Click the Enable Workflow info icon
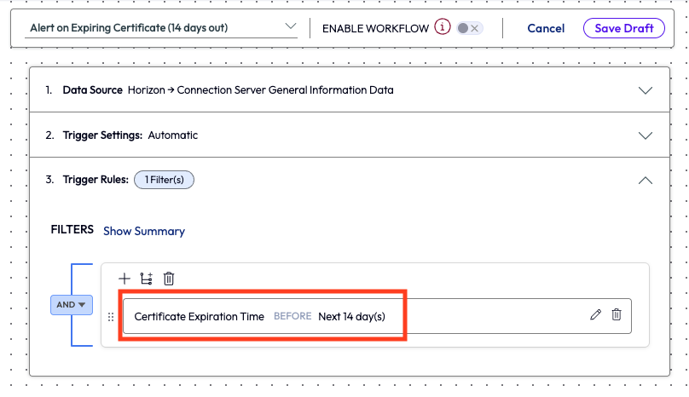 pyautogui.click(x=442, y=27)
